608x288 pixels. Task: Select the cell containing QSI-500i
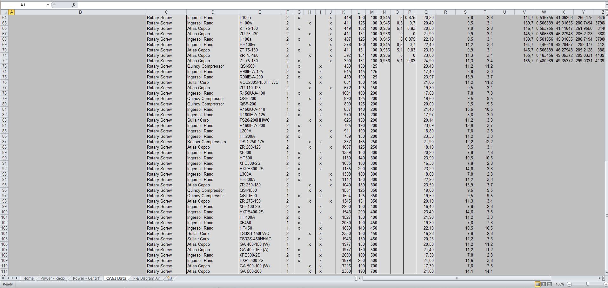(260, 66)
